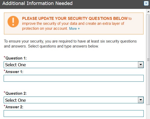Click the vertical scrollbar thumb grip
This screenshot has width=150, height=119.
[148, 60]
